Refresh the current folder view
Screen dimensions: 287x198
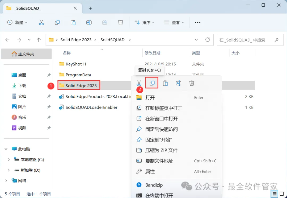[207, 40]
